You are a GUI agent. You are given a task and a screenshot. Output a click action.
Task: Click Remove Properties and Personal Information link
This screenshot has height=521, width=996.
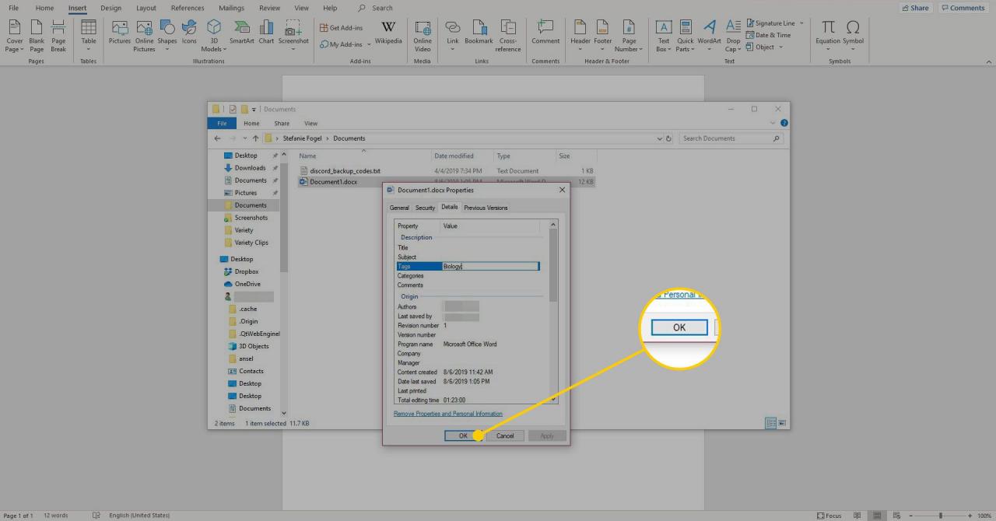448,414
